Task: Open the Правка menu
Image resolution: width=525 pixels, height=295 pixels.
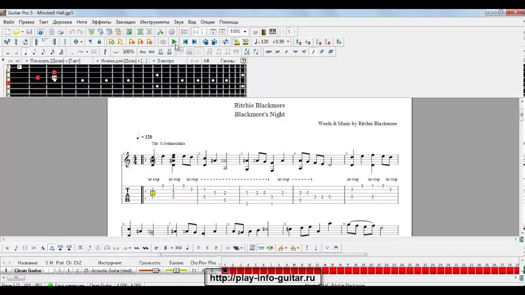Action: 27,22
